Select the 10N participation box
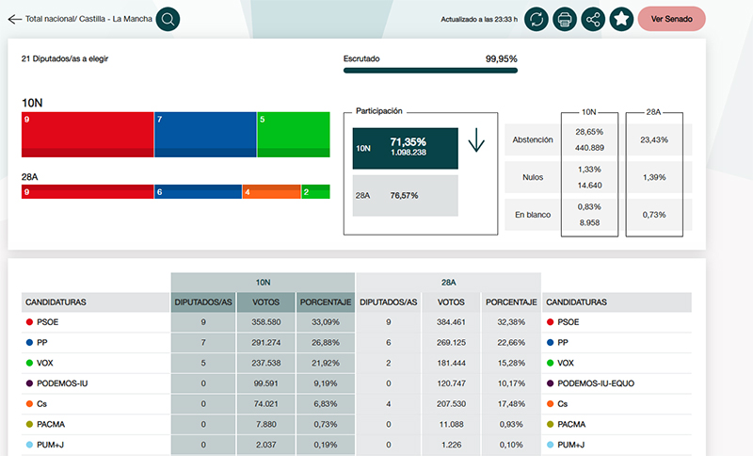 point(405,149)
